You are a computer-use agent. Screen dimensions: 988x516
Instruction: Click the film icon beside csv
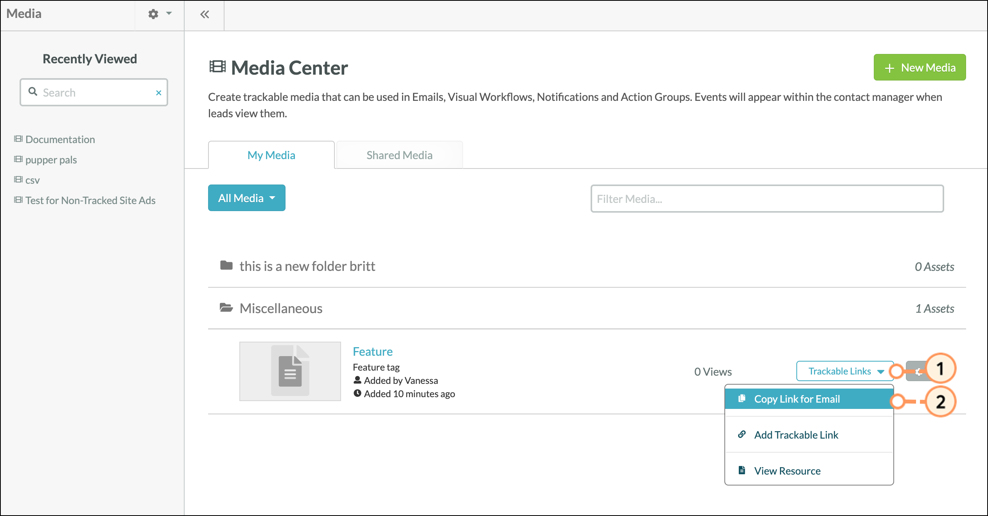(18, 179)
